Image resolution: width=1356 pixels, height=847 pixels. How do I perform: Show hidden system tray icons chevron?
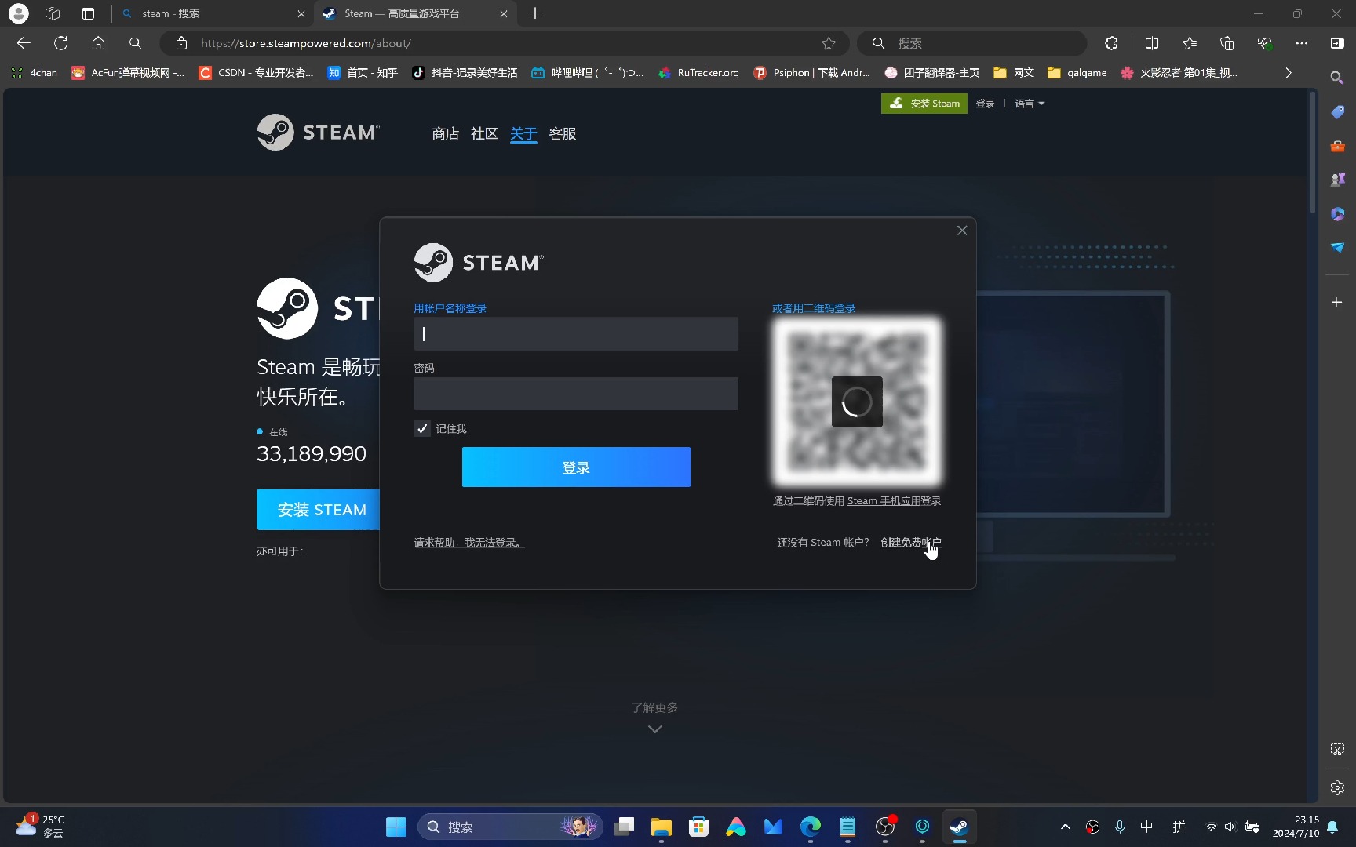(1065, 827)
